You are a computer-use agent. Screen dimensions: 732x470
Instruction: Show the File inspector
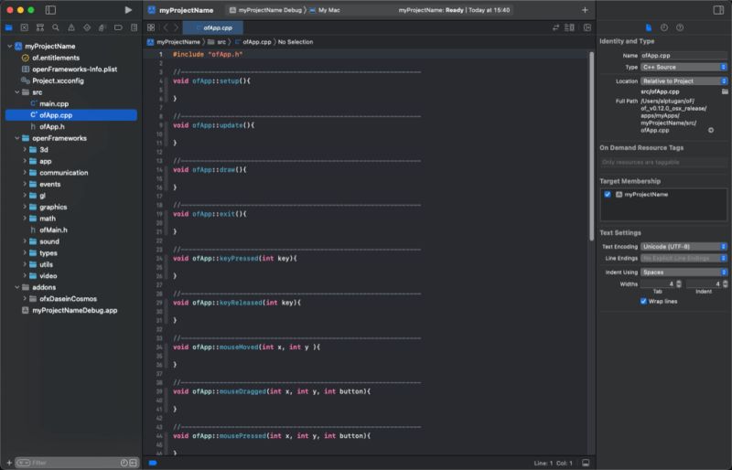649,27
